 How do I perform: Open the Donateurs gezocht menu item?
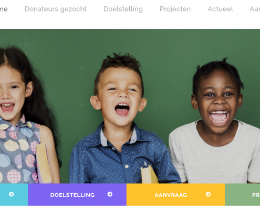[x=55, y=9]
